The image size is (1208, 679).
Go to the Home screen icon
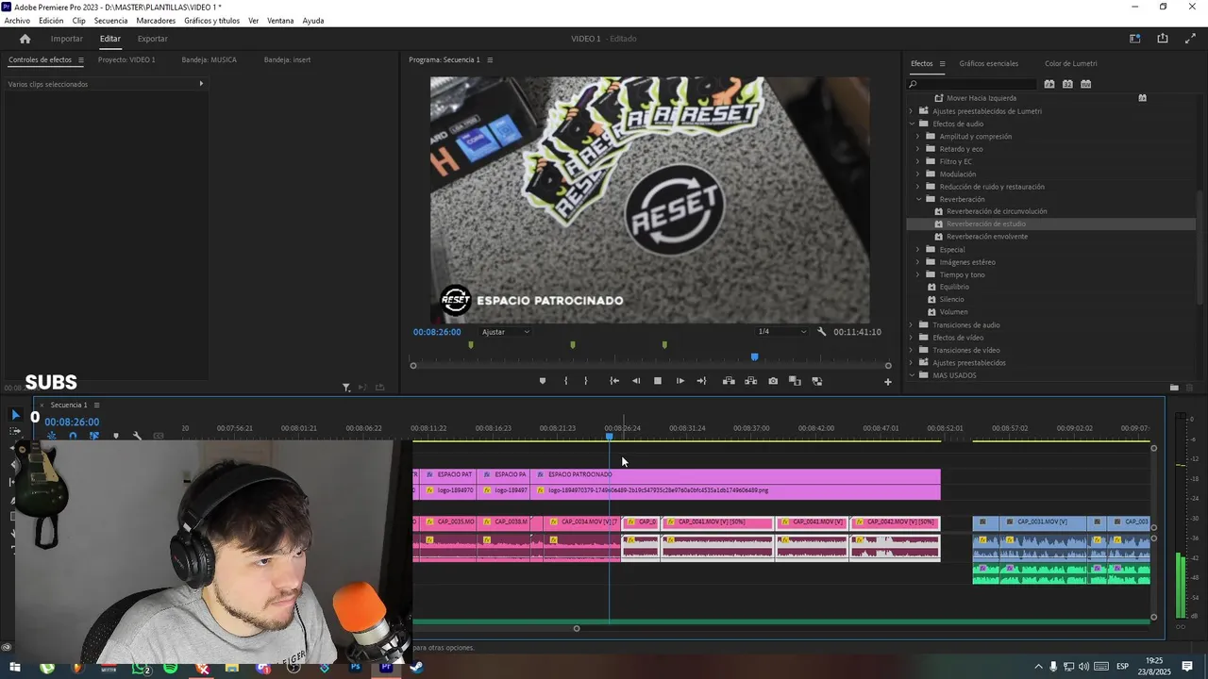25,39
